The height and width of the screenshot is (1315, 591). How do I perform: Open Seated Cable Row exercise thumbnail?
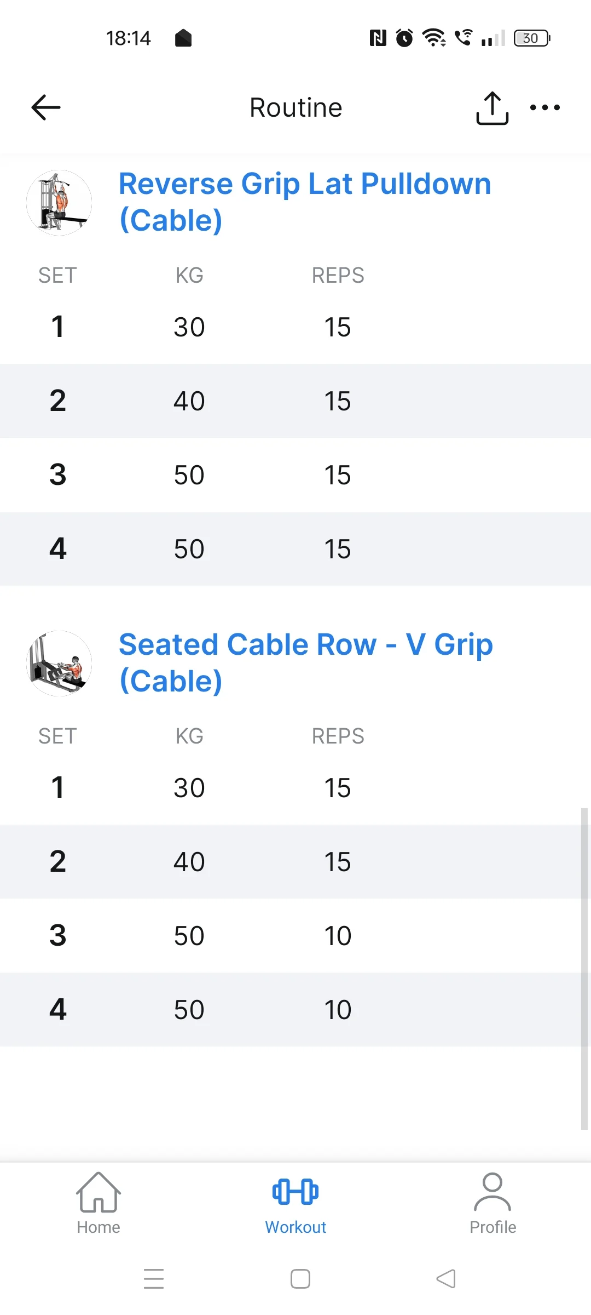pos(59,664)
